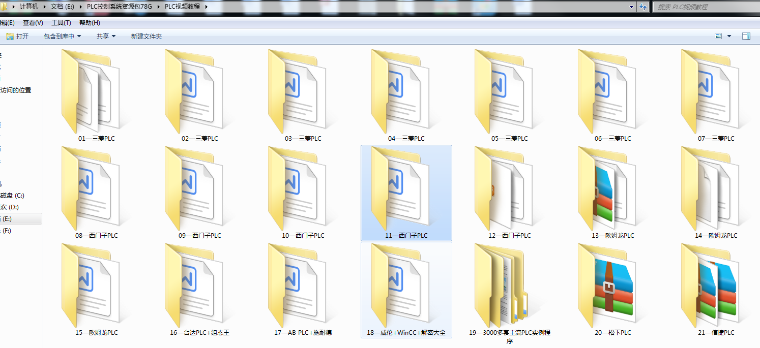The image size is (760, 348).
Task: Select the 13—欧姆龙PLC folder icon
Action: tap(607, 187)
